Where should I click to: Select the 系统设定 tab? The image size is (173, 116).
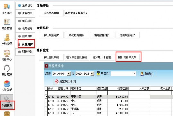(x=25, y=5)
